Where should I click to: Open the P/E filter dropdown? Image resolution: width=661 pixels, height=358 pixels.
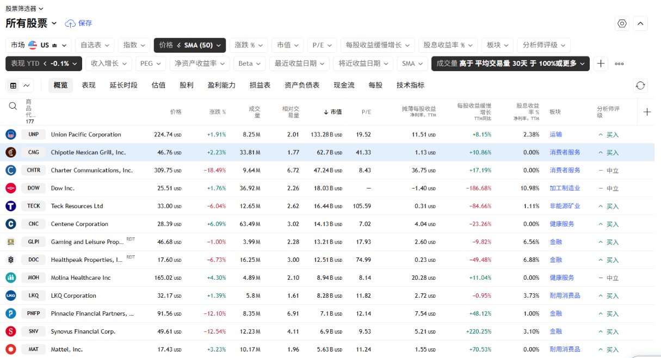coord(323,45)
